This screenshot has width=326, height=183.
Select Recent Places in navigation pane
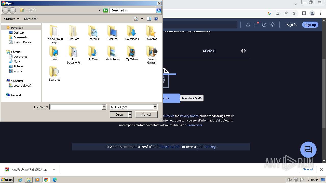pos(22,42)
